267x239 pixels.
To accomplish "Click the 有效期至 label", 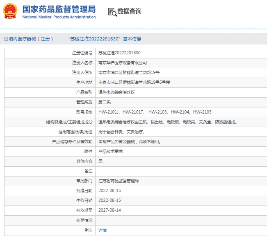I will (x=84, y=210).
